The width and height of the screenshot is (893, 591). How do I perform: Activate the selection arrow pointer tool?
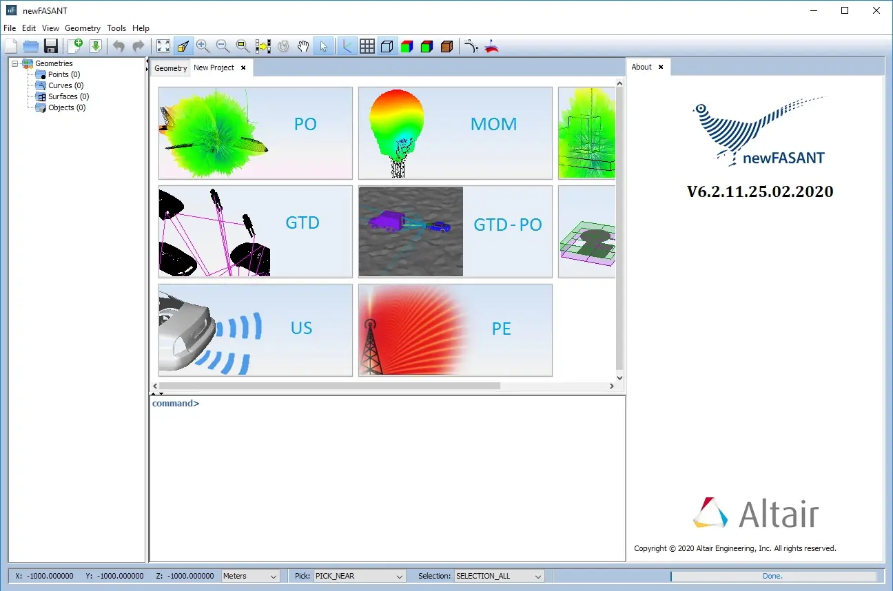point(323,46)
